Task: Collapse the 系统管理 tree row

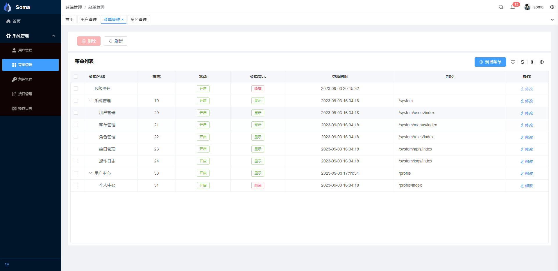Action: 90,101
